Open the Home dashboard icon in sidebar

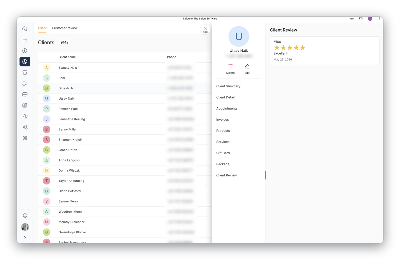coord(25,29)
